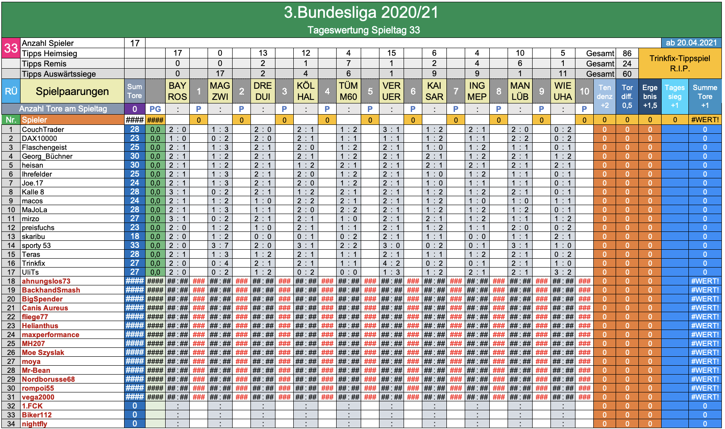Viewport: 725px width, 429px height.
Task: Select the 'Anzahl Spieler' label cell
Action: coord(72,43)
